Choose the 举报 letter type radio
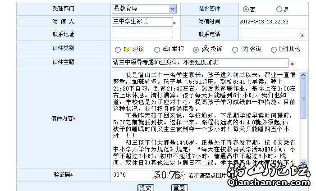This screenshot has width=316, height=191. [157, 50]
